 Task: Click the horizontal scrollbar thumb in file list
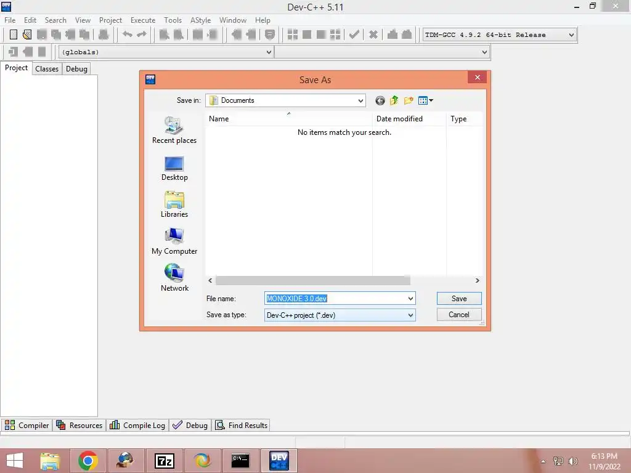312,280
